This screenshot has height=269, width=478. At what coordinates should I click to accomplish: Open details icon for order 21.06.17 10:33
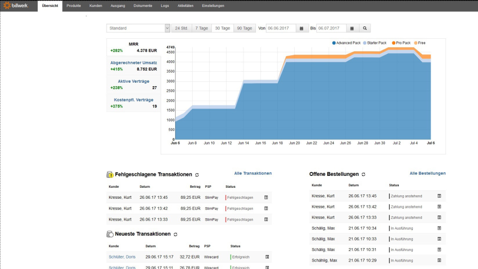[439, 239]
